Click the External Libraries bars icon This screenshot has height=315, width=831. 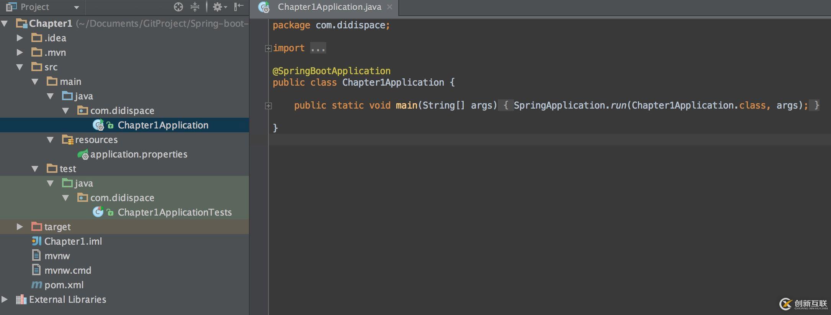pyautogui.click(x=21, y=299)
